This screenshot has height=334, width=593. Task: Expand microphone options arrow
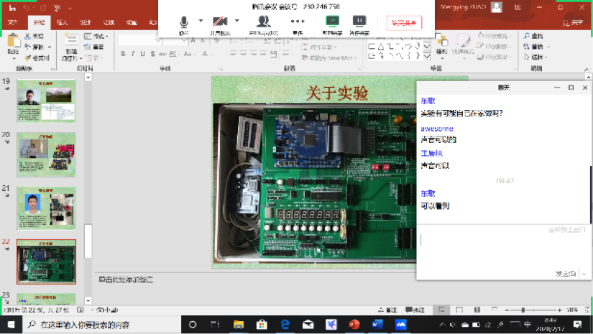tap(201, 21)
